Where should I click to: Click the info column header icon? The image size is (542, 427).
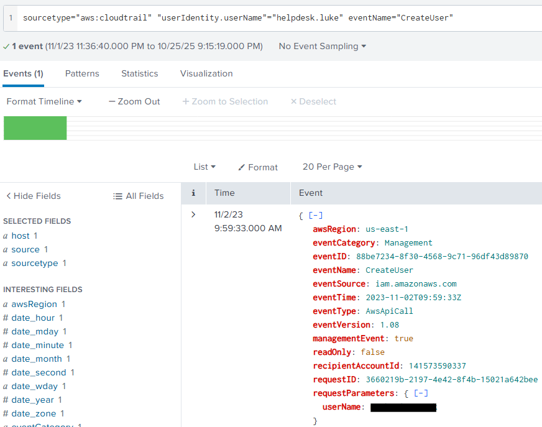(x=193, y=193)
